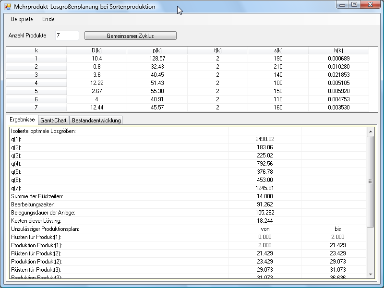Select row header for product 4
This screenshot has height=288, width=384.
tap(36, 83)
